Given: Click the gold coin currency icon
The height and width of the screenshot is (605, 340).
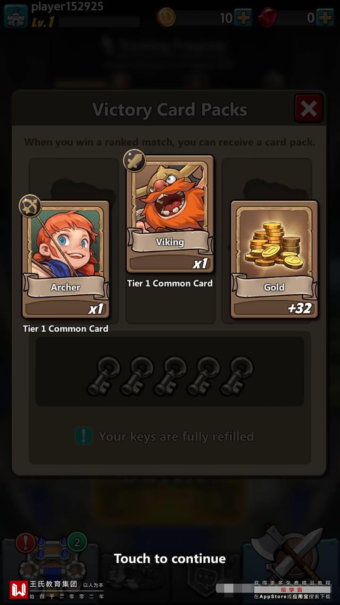Looking at the screenshot, I should coord(166,17).
